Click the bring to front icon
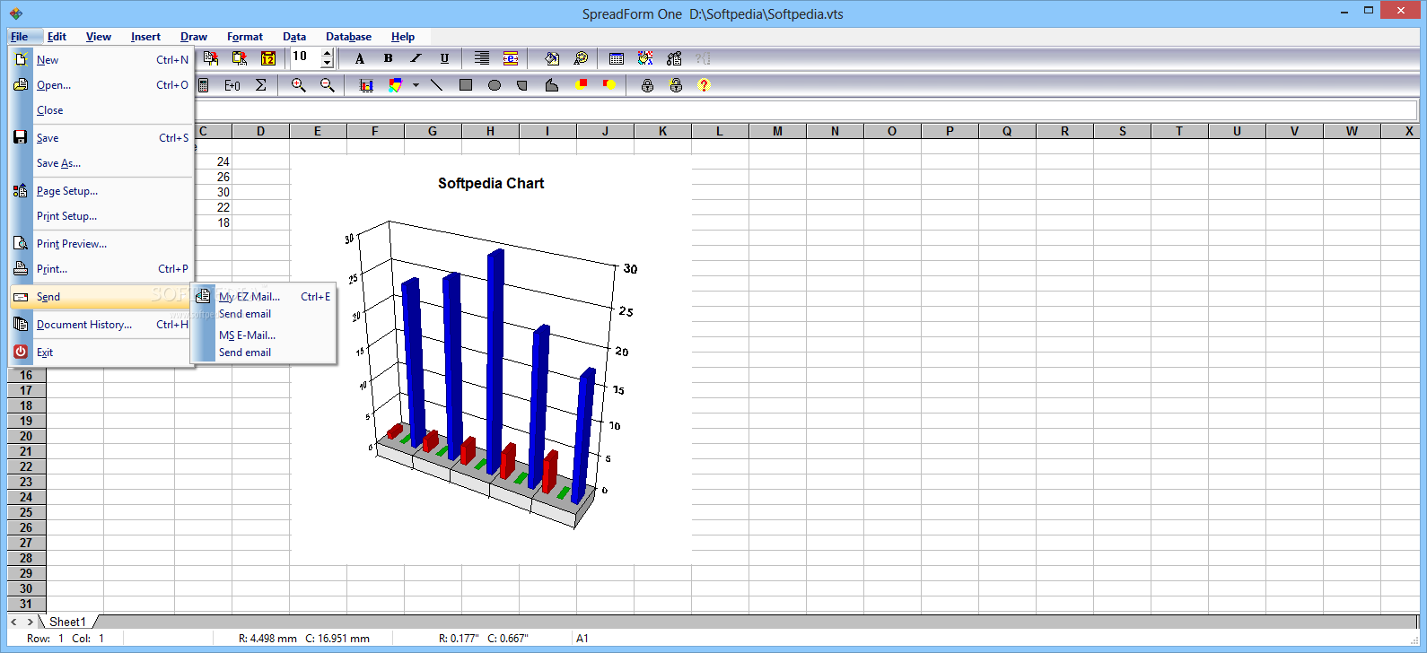Viewport: 1427px width, 653px height. (x=581, y=85)
